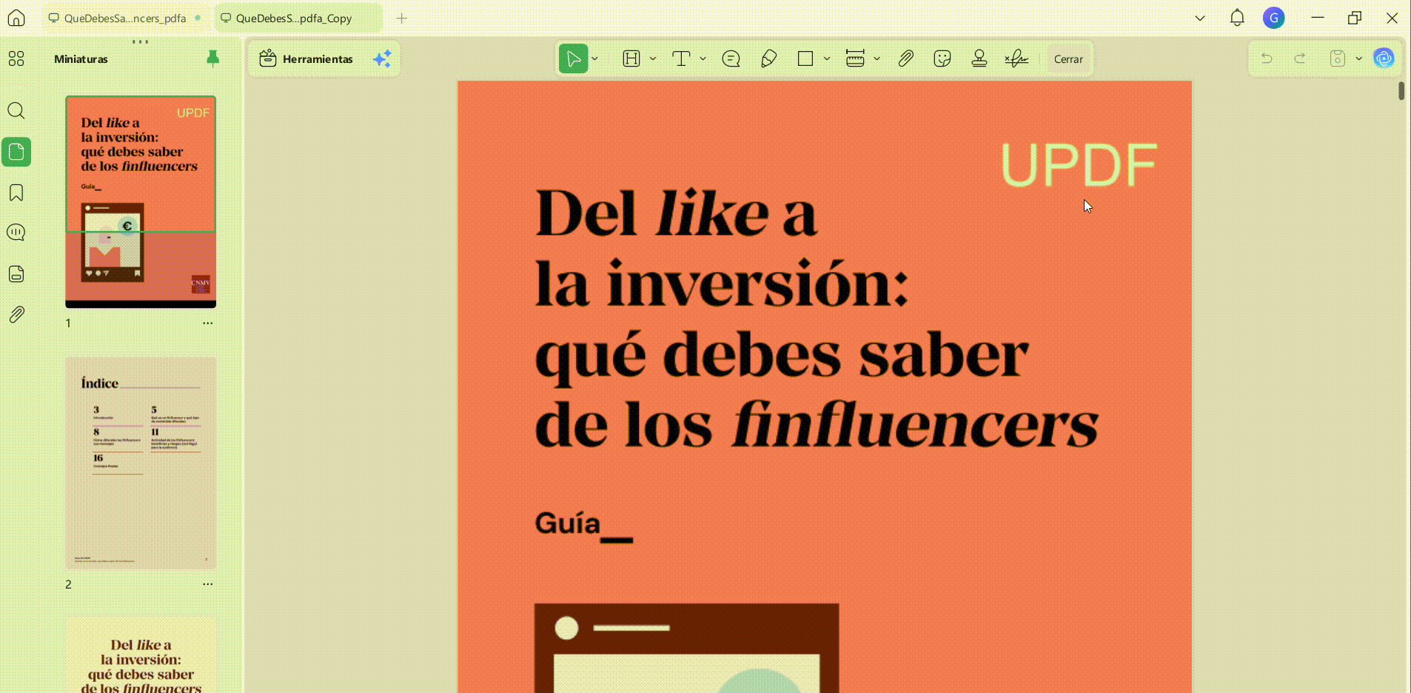
Task: Select the attach file paperclip tool
Action: [905, 58]
